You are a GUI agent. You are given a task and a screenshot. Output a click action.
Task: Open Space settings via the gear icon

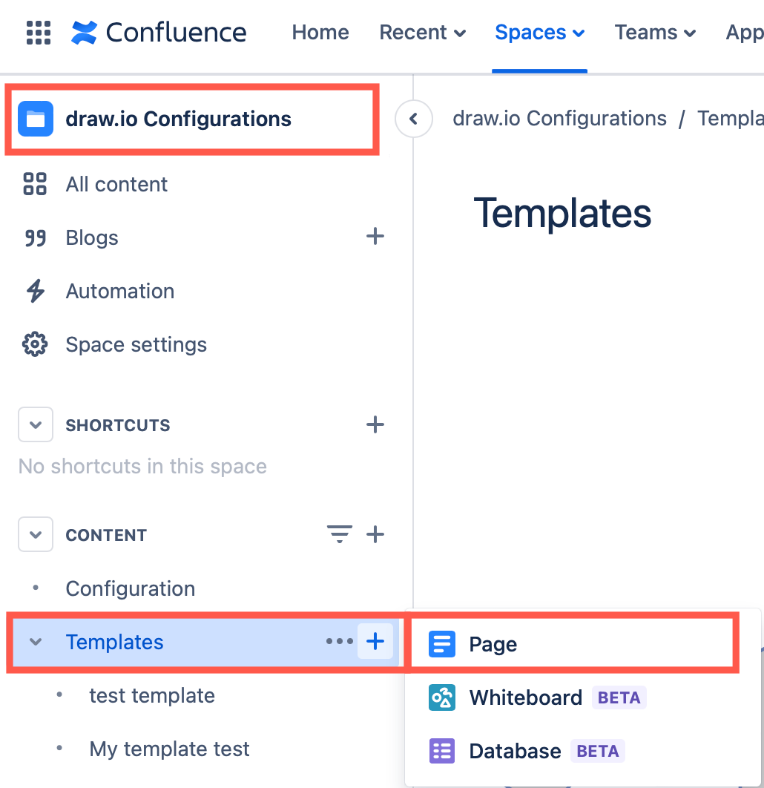35,344
